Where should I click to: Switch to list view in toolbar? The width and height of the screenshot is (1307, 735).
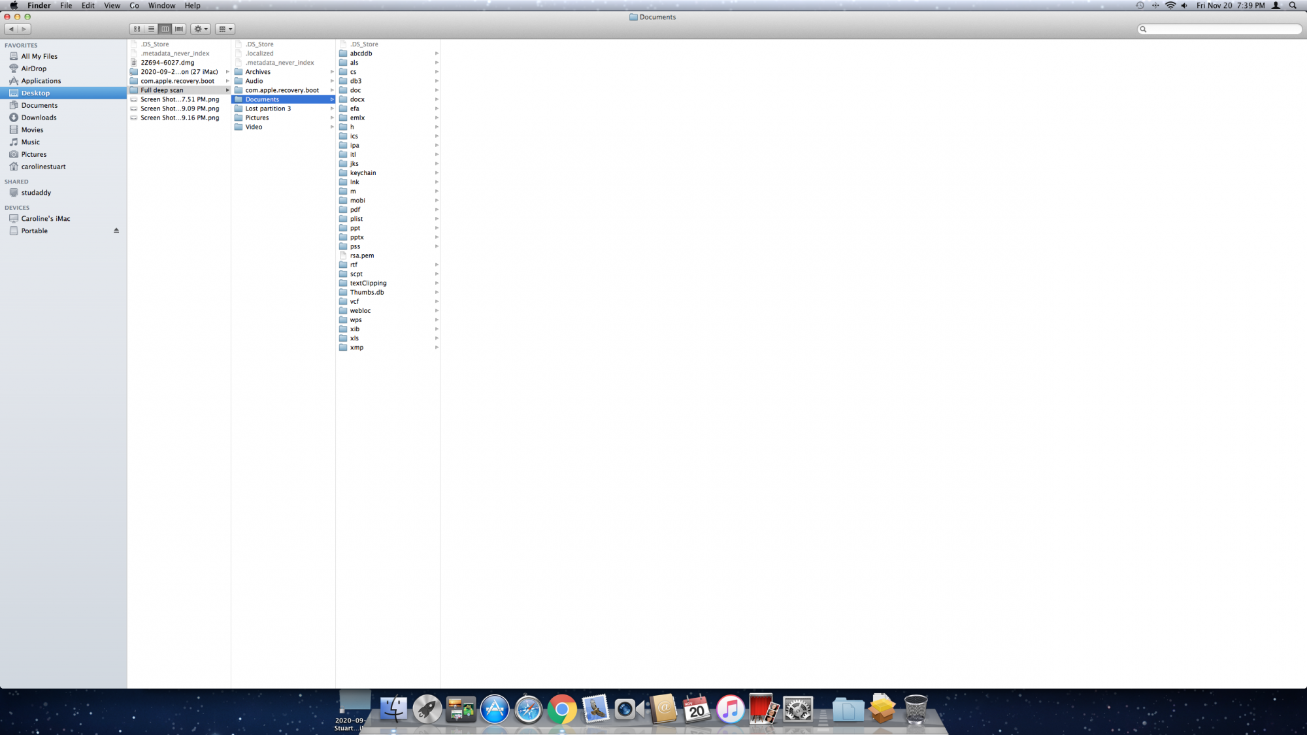click(151, 29)
